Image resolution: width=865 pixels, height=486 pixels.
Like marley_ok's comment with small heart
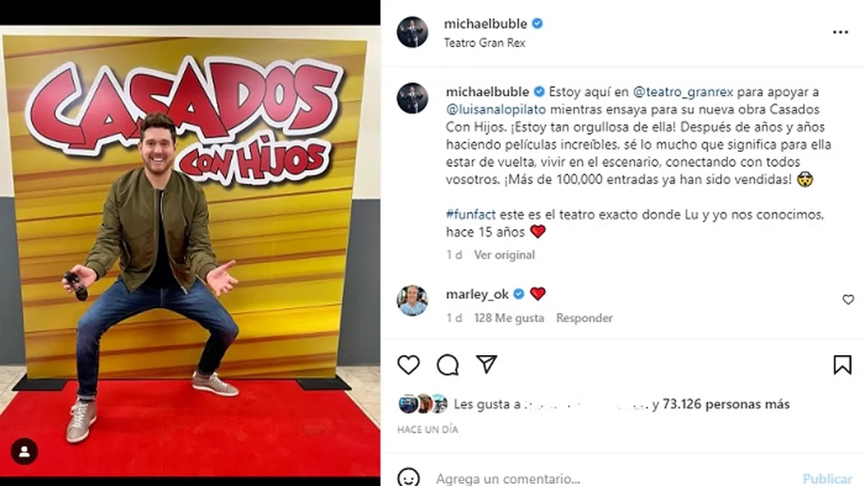coord(848,300)
